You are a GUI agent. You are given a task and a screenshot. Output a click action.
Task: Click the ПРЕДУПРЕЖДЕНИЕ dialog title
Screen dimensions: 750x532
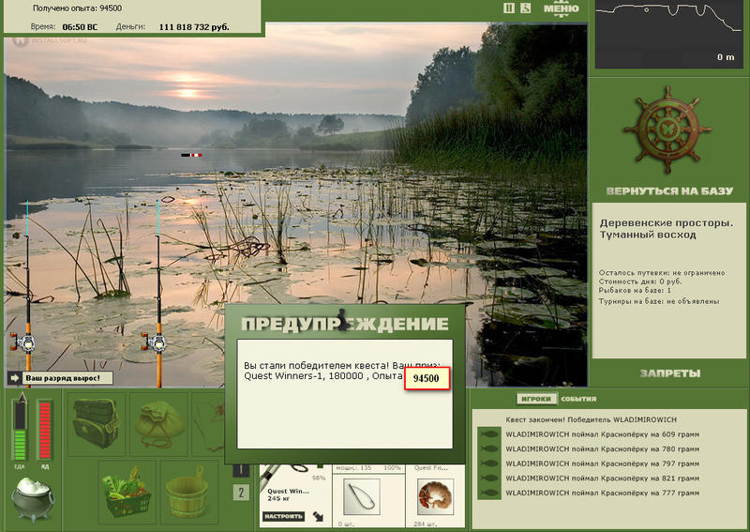pyautogui.click(x=345, y=325)
